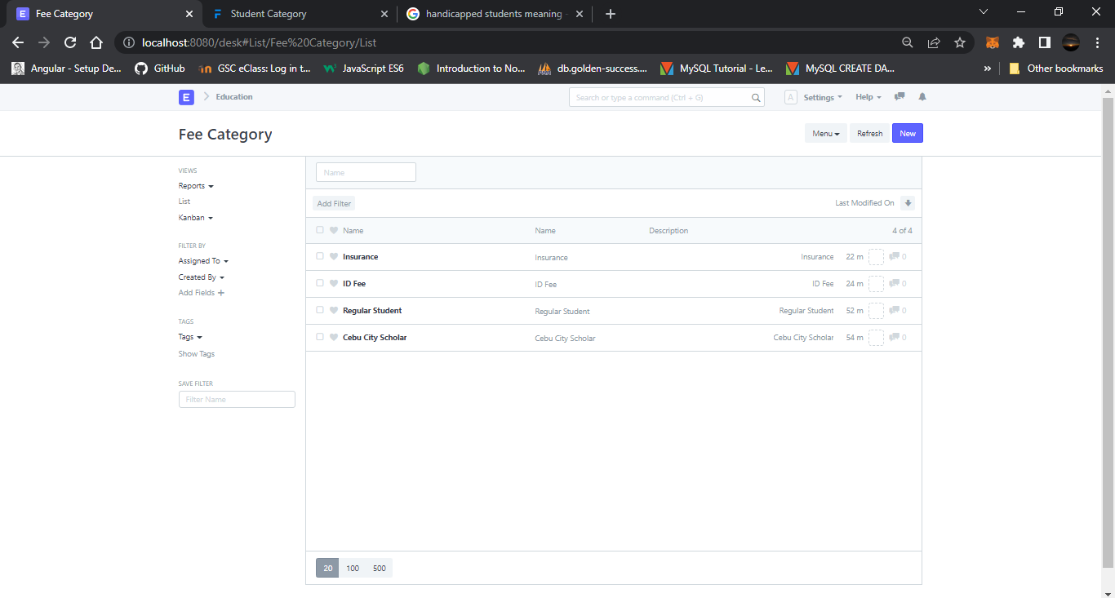The width and height of the screenshot is (1115, 598).
Task: Open the GitHub bookmark
Action: [160, 69]
